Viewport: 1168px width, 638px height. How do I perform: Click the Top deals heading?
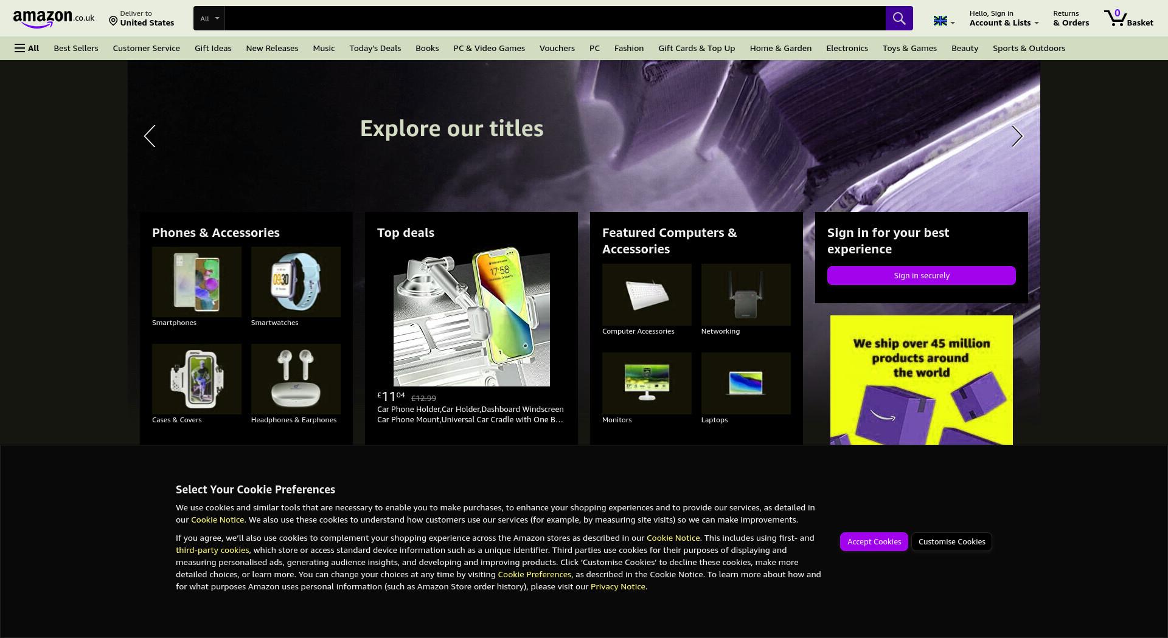(406, 233)
